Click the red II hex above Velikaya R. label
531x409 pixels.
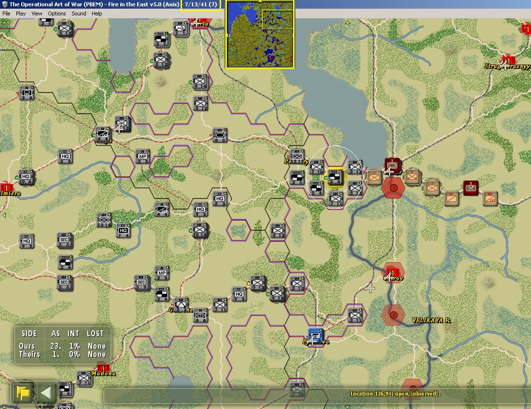393,315
